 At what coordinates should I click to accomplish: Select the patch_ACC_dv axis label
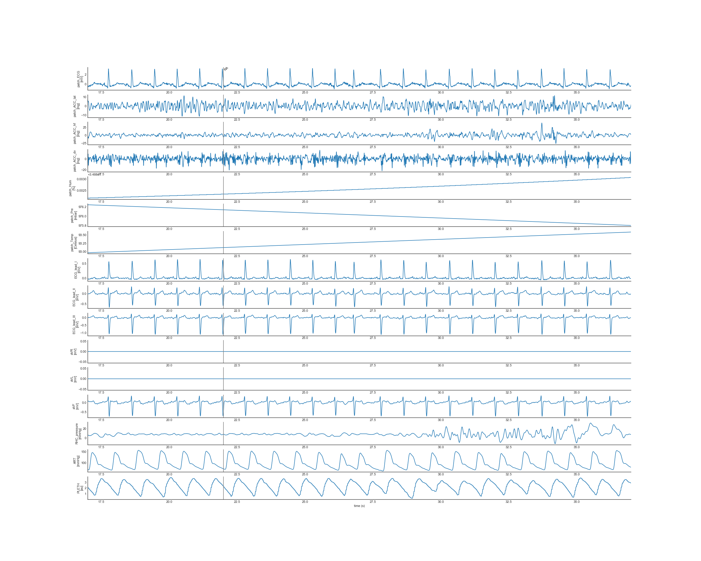pos(76,161)
